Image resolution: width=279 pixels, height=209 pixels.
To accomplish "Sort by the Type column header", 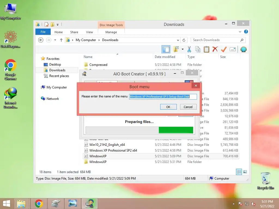I will [191, 57].
